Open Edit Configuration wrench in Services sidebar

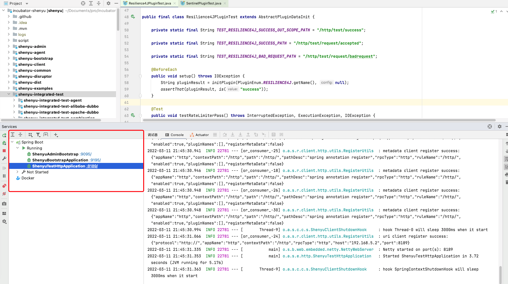click(4, 158)
